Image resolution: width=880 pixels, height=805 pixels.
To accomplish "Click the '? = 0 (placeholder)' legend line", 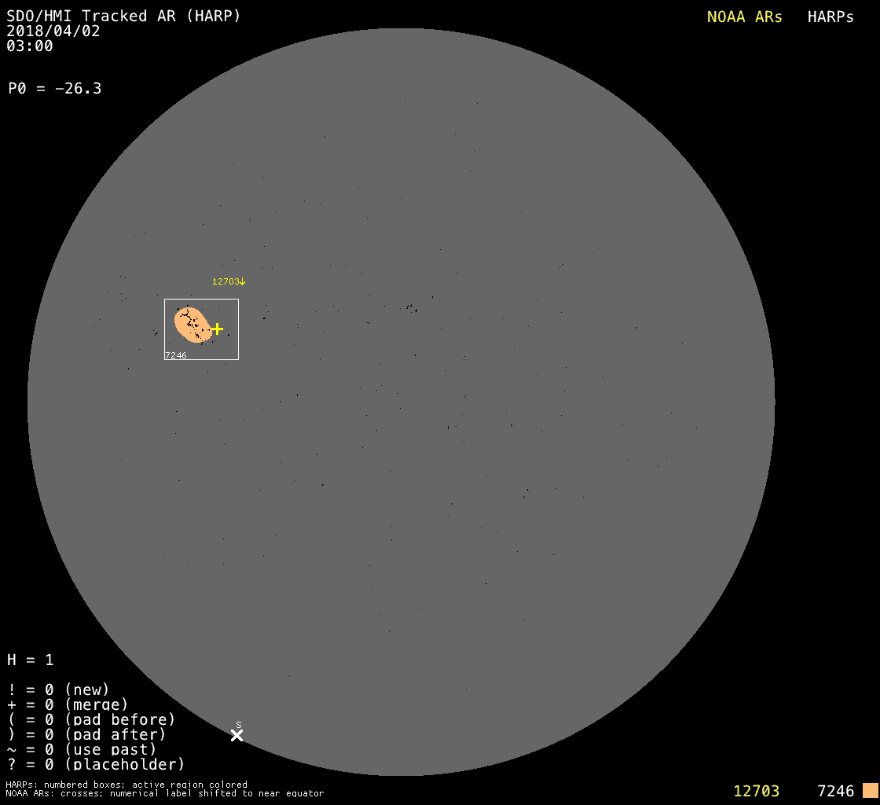I will 96,764.
